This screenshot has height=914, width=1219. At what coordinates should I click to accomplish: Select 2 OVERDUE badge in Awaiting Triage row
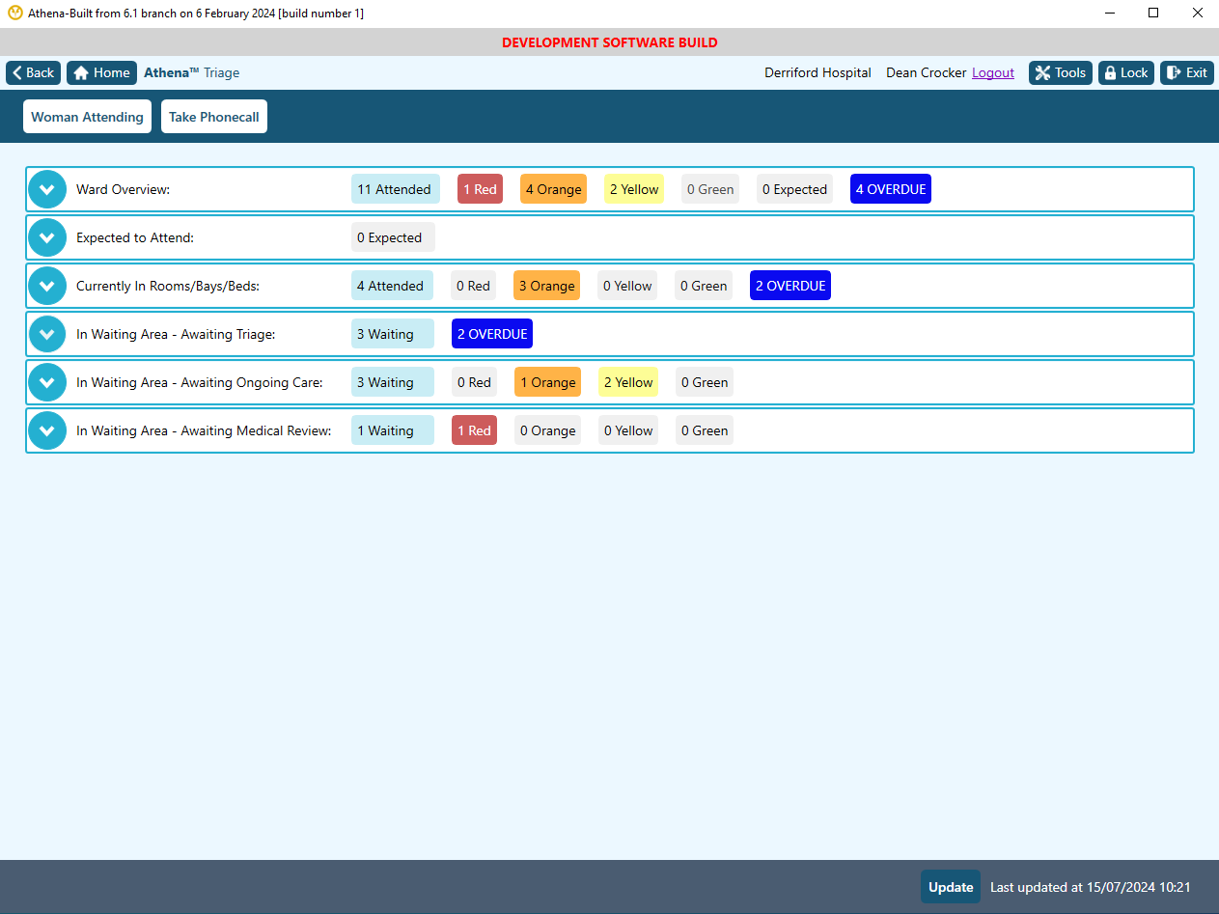(x=492, y=334)
